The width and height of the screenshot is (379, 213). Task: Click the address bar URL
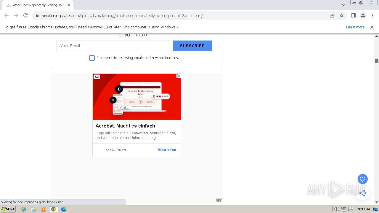[x=122, y=16]
